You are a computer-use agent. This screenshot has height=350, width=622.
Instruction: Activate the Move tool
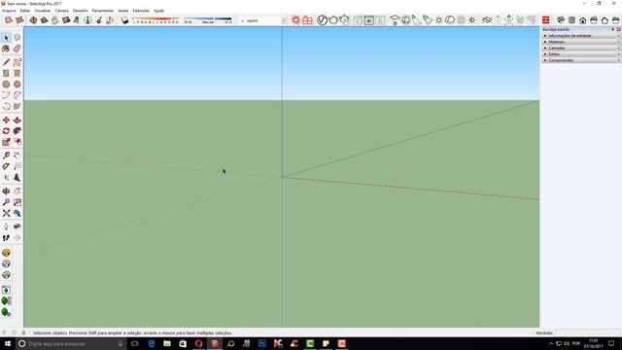point(6,121)
